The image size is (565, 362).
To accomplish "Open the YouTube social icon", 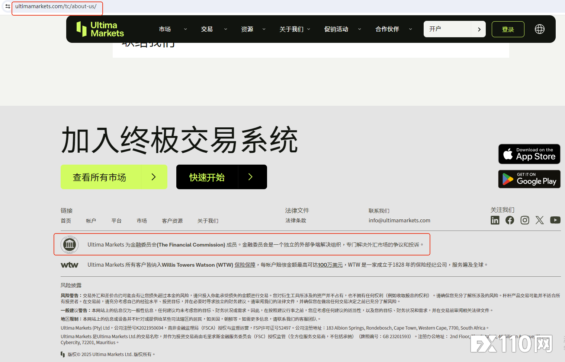I will pyautogui.click(x=555, y=220).
